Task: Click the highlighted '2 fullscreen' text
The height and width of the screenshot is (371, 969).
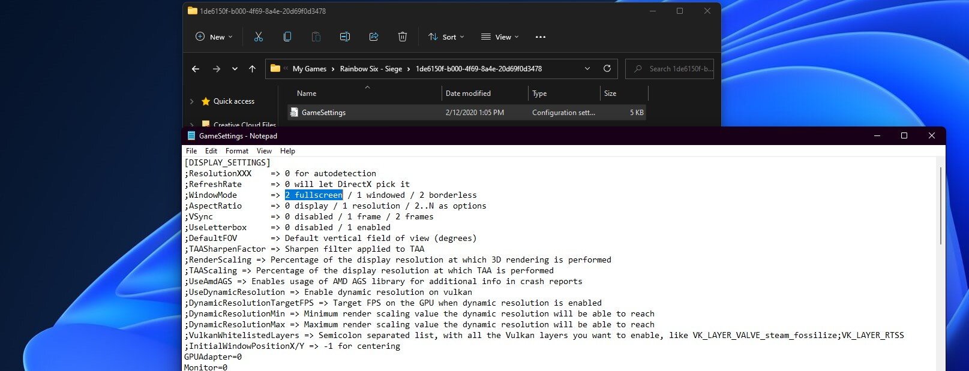Action: (314, 195)
